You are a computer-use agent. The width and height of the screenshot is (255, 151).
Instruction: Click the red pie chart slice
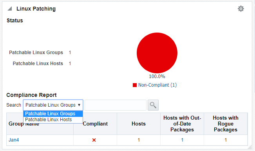point(157,53)
